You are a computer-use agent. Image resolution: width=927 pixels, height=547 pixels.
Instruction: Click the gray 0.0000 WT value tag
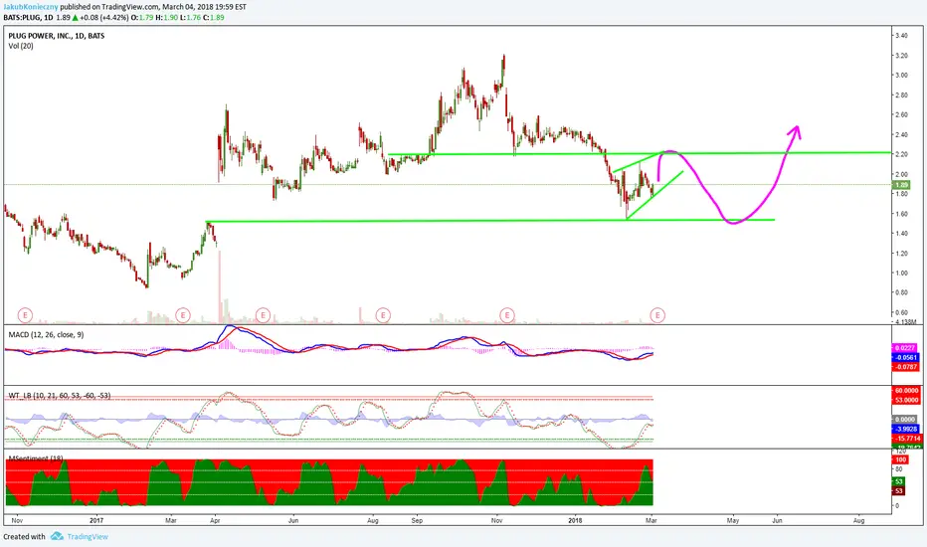tap(905, 420)
